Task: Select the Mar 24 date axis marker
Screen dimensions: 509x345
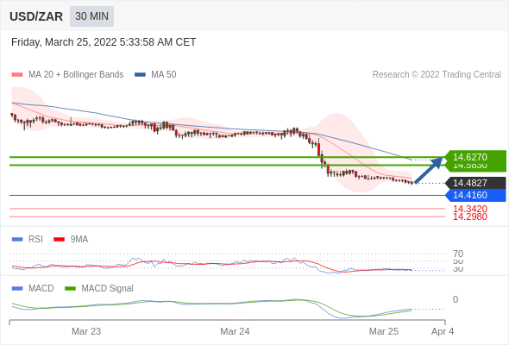Action: [x=235, y=331]
